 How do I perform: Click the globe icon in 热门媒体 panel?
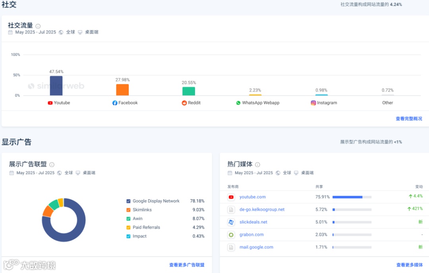click(278, 173)
